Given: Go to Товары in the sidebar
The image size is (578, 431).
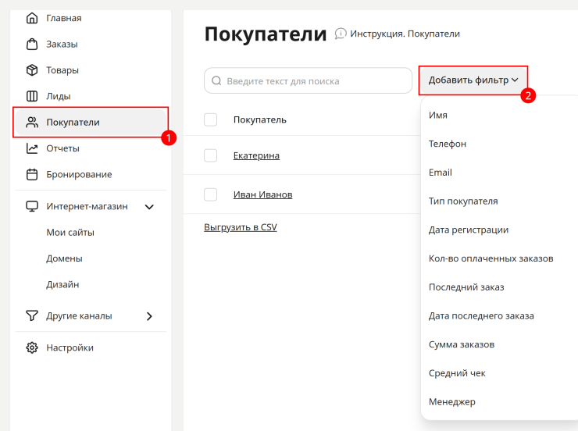Looking at the screenshot, I should (x=62, y=70).
